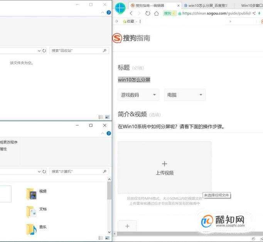263x242 pixels.
Task: Click the plus icon in 上传视频 area
Action: click(165, 164)
